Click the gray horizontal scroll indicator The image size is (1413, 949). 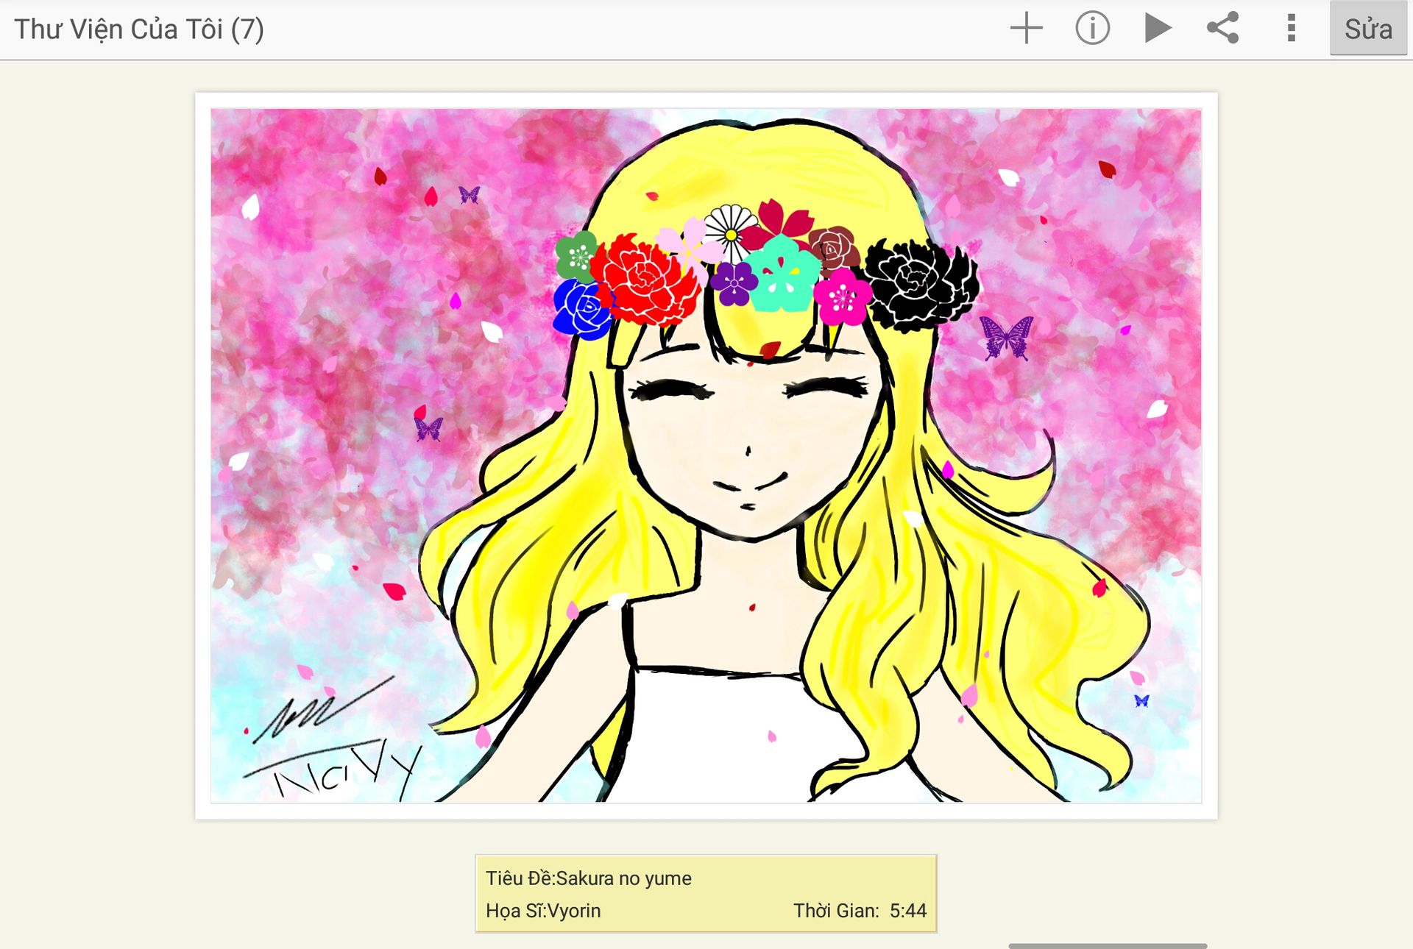pos(1107,945)
